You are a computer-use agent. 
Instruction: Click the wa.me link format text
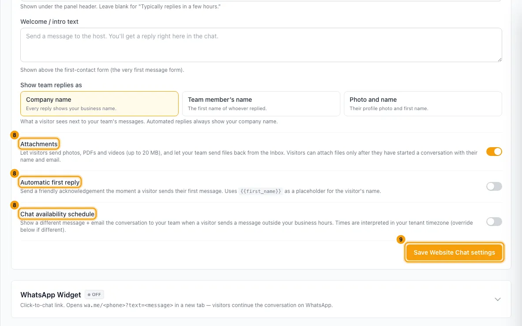tap(128, 305)
